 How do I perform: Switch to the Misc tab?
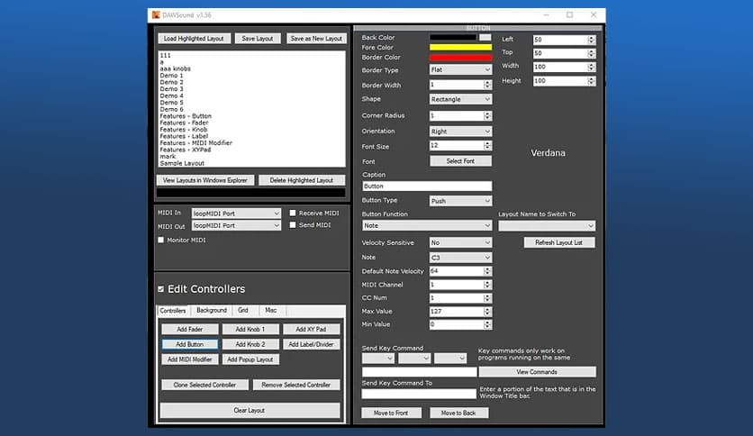[271, 310]
